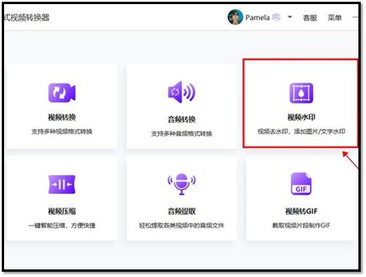
Task: Click the 音频提取 microphone icon
Action: 182,184
